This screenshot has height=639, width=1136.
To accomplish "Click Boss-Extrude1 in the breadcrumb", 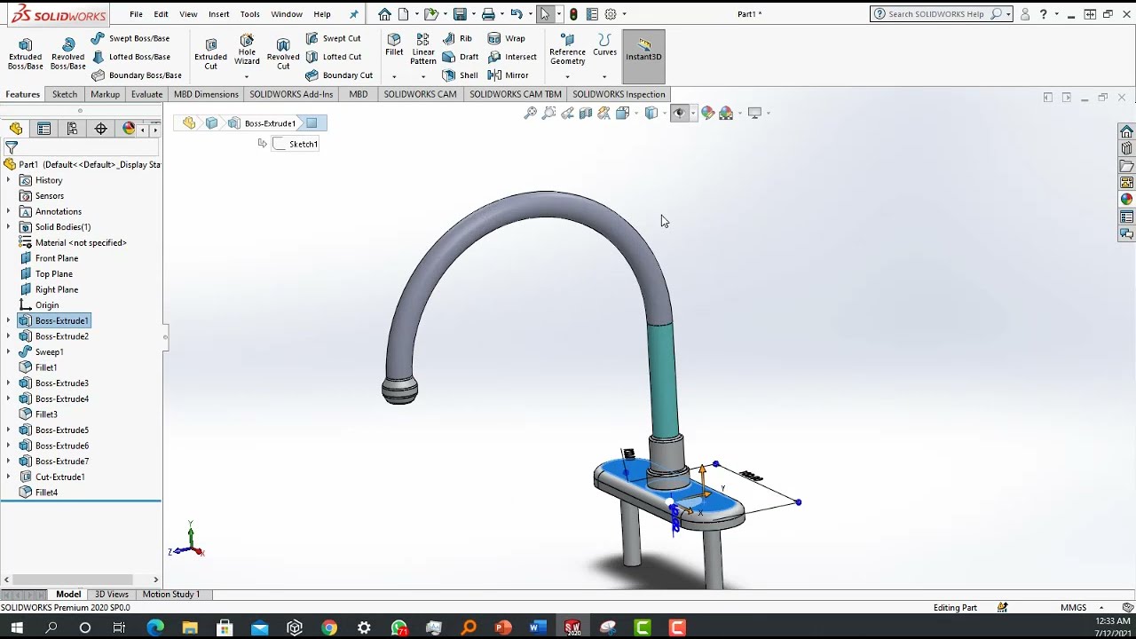I will point(270,123).
